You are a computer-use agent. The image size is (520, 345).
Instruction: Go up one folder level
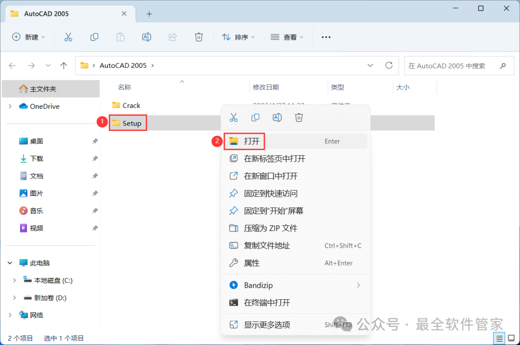point(64,65)
